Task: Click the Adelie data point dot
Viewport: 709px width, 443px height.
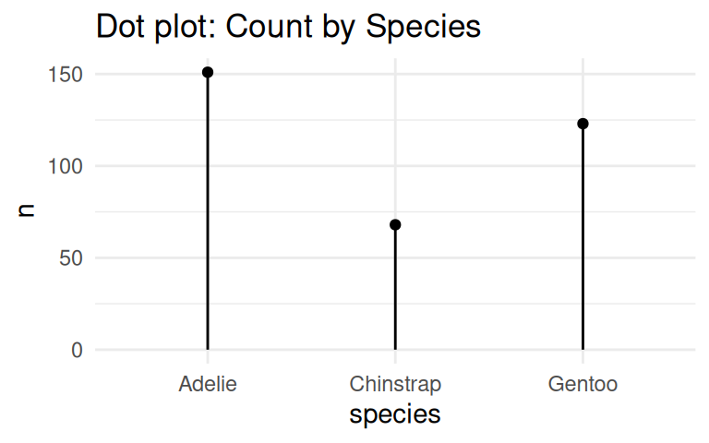Action: tap(208, 72)
